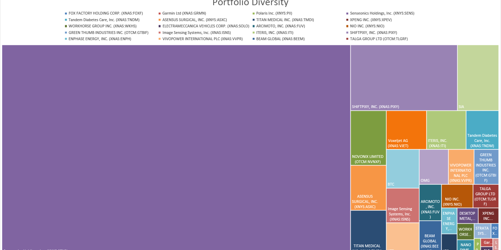Click the Polaris Inc. legend color marker
Screen dimensions: 501x250
[254, 14]
